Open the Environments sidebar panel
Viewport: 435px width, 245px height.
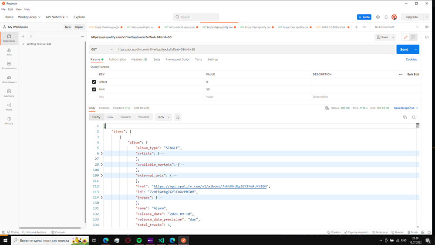pyautogui.click(x=9, y=65)
